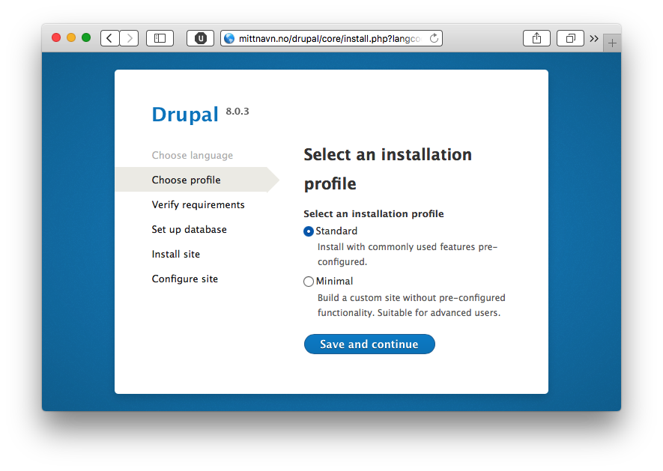Click the large Select an installation profile heading
This screenshot has width=663, height=471.
click(x=388, y=169)
